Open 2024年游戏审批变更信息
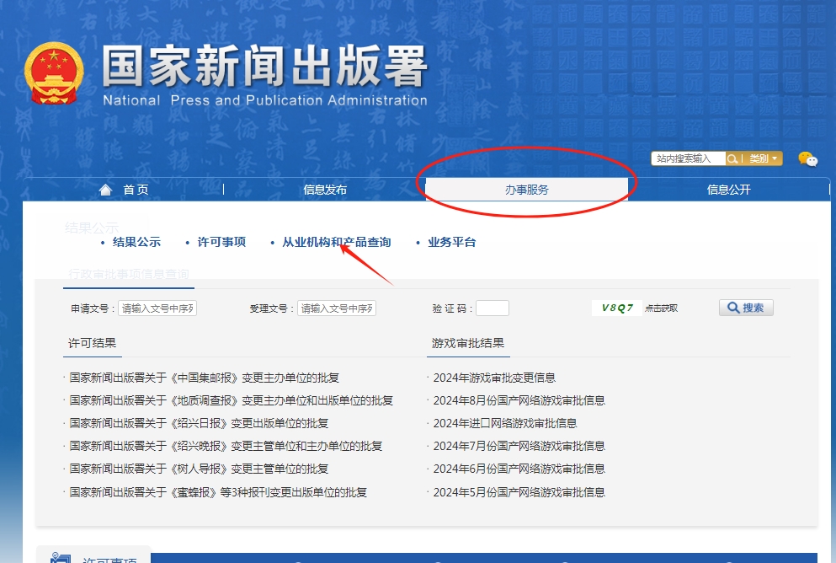Viewport: 836px width, 563px height. pyautogui.click(x=494, y=378)
